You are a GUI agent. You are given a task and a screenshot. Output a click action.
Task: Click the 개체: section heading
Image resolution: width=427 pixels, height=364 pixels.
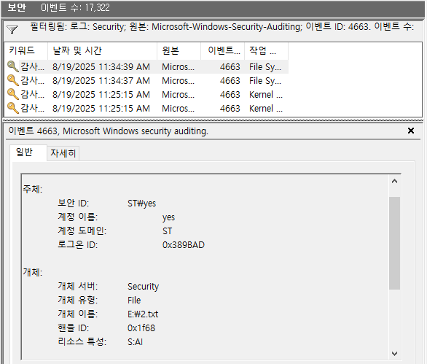click(33, 272)
